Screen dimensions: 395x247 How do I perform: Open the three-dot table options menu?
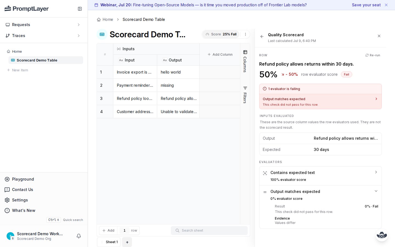246,34
